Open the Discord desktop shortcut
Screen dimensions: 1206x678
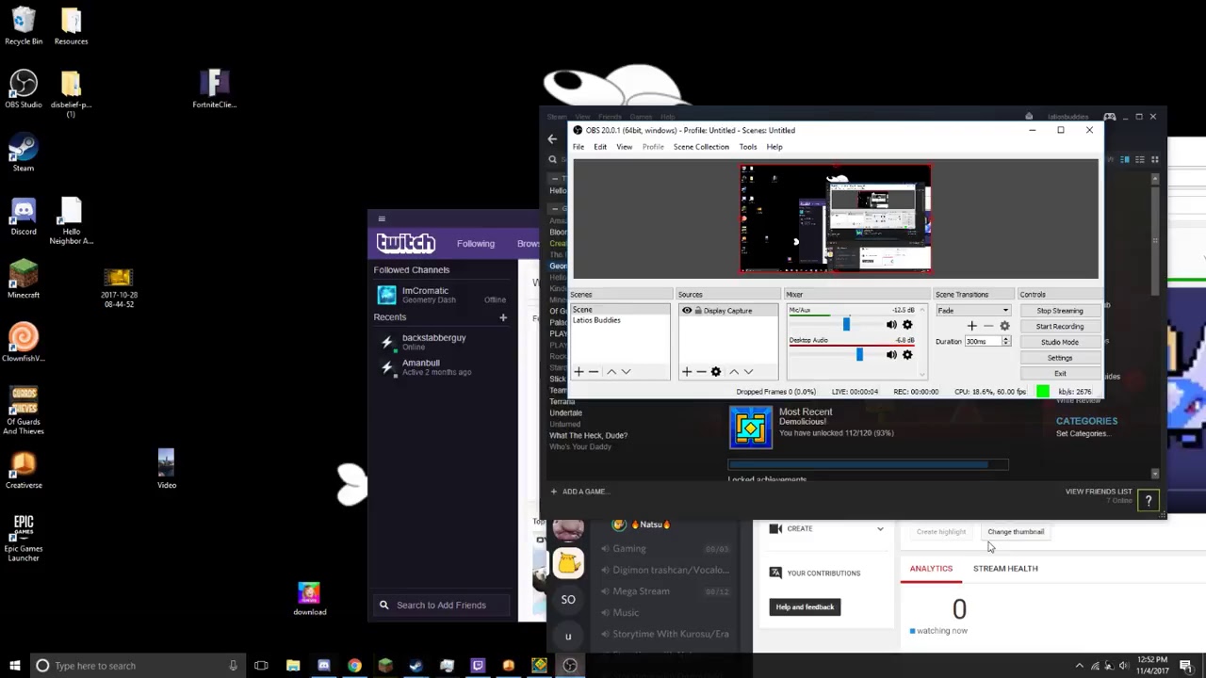click(x=24, y=217)
